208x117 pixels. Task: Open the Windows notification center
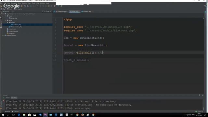[205, 115]
